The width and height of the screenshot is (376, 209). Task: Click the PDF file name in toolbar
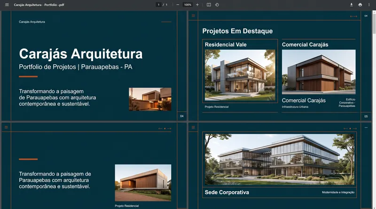[x=39, y=5]
